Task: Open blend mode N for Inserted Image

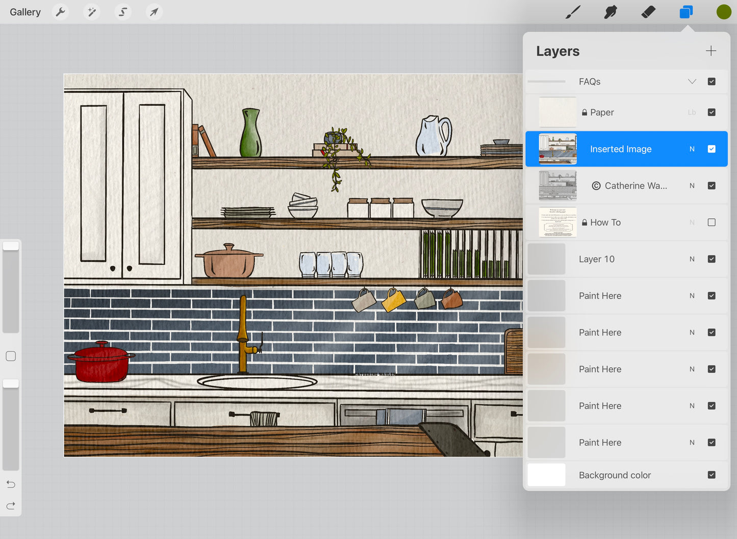Action: coord(692,149)
